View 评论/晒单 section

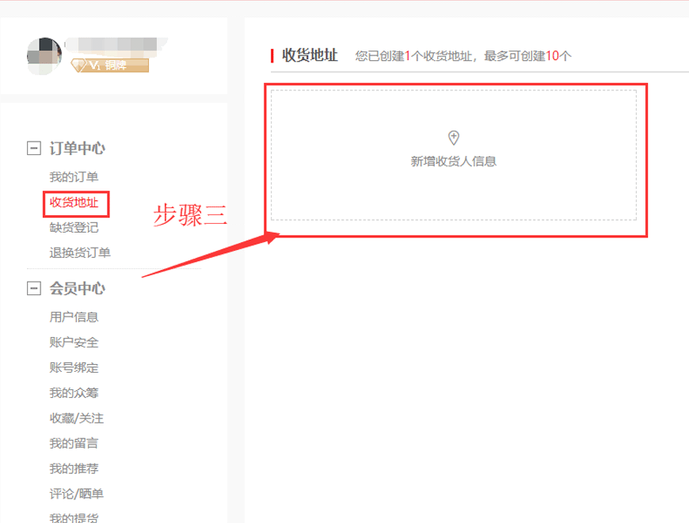point(76,494)
